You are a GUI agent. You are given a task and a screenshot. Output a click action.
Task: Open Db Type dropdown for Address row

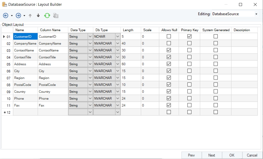click(118, 64)
